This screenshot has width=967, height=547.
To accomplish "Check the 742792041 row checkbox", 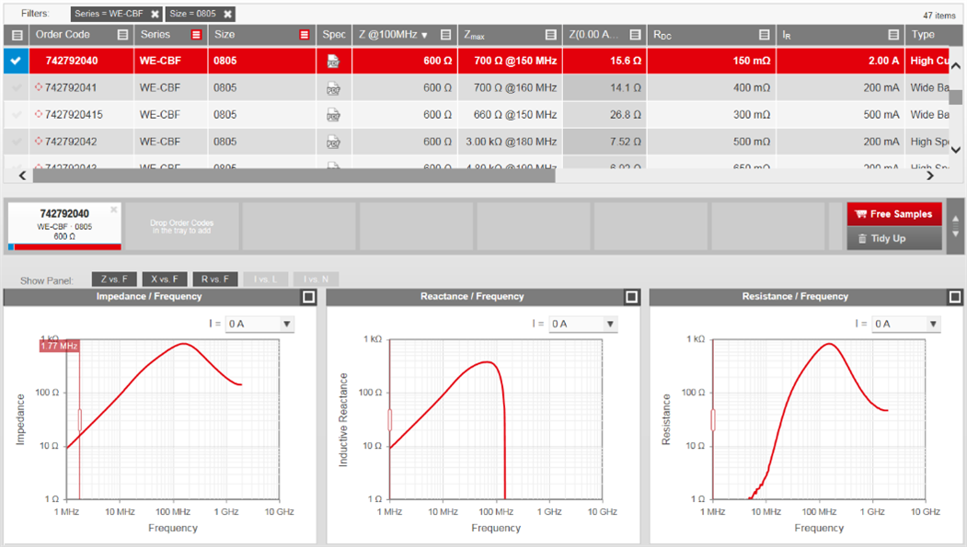I will coord(16,88).
